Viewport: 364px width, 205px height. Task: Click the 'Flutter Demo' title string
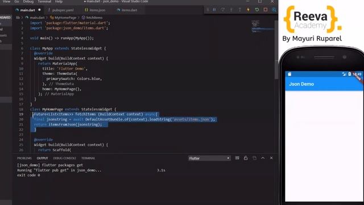click(x=72, y=68)
